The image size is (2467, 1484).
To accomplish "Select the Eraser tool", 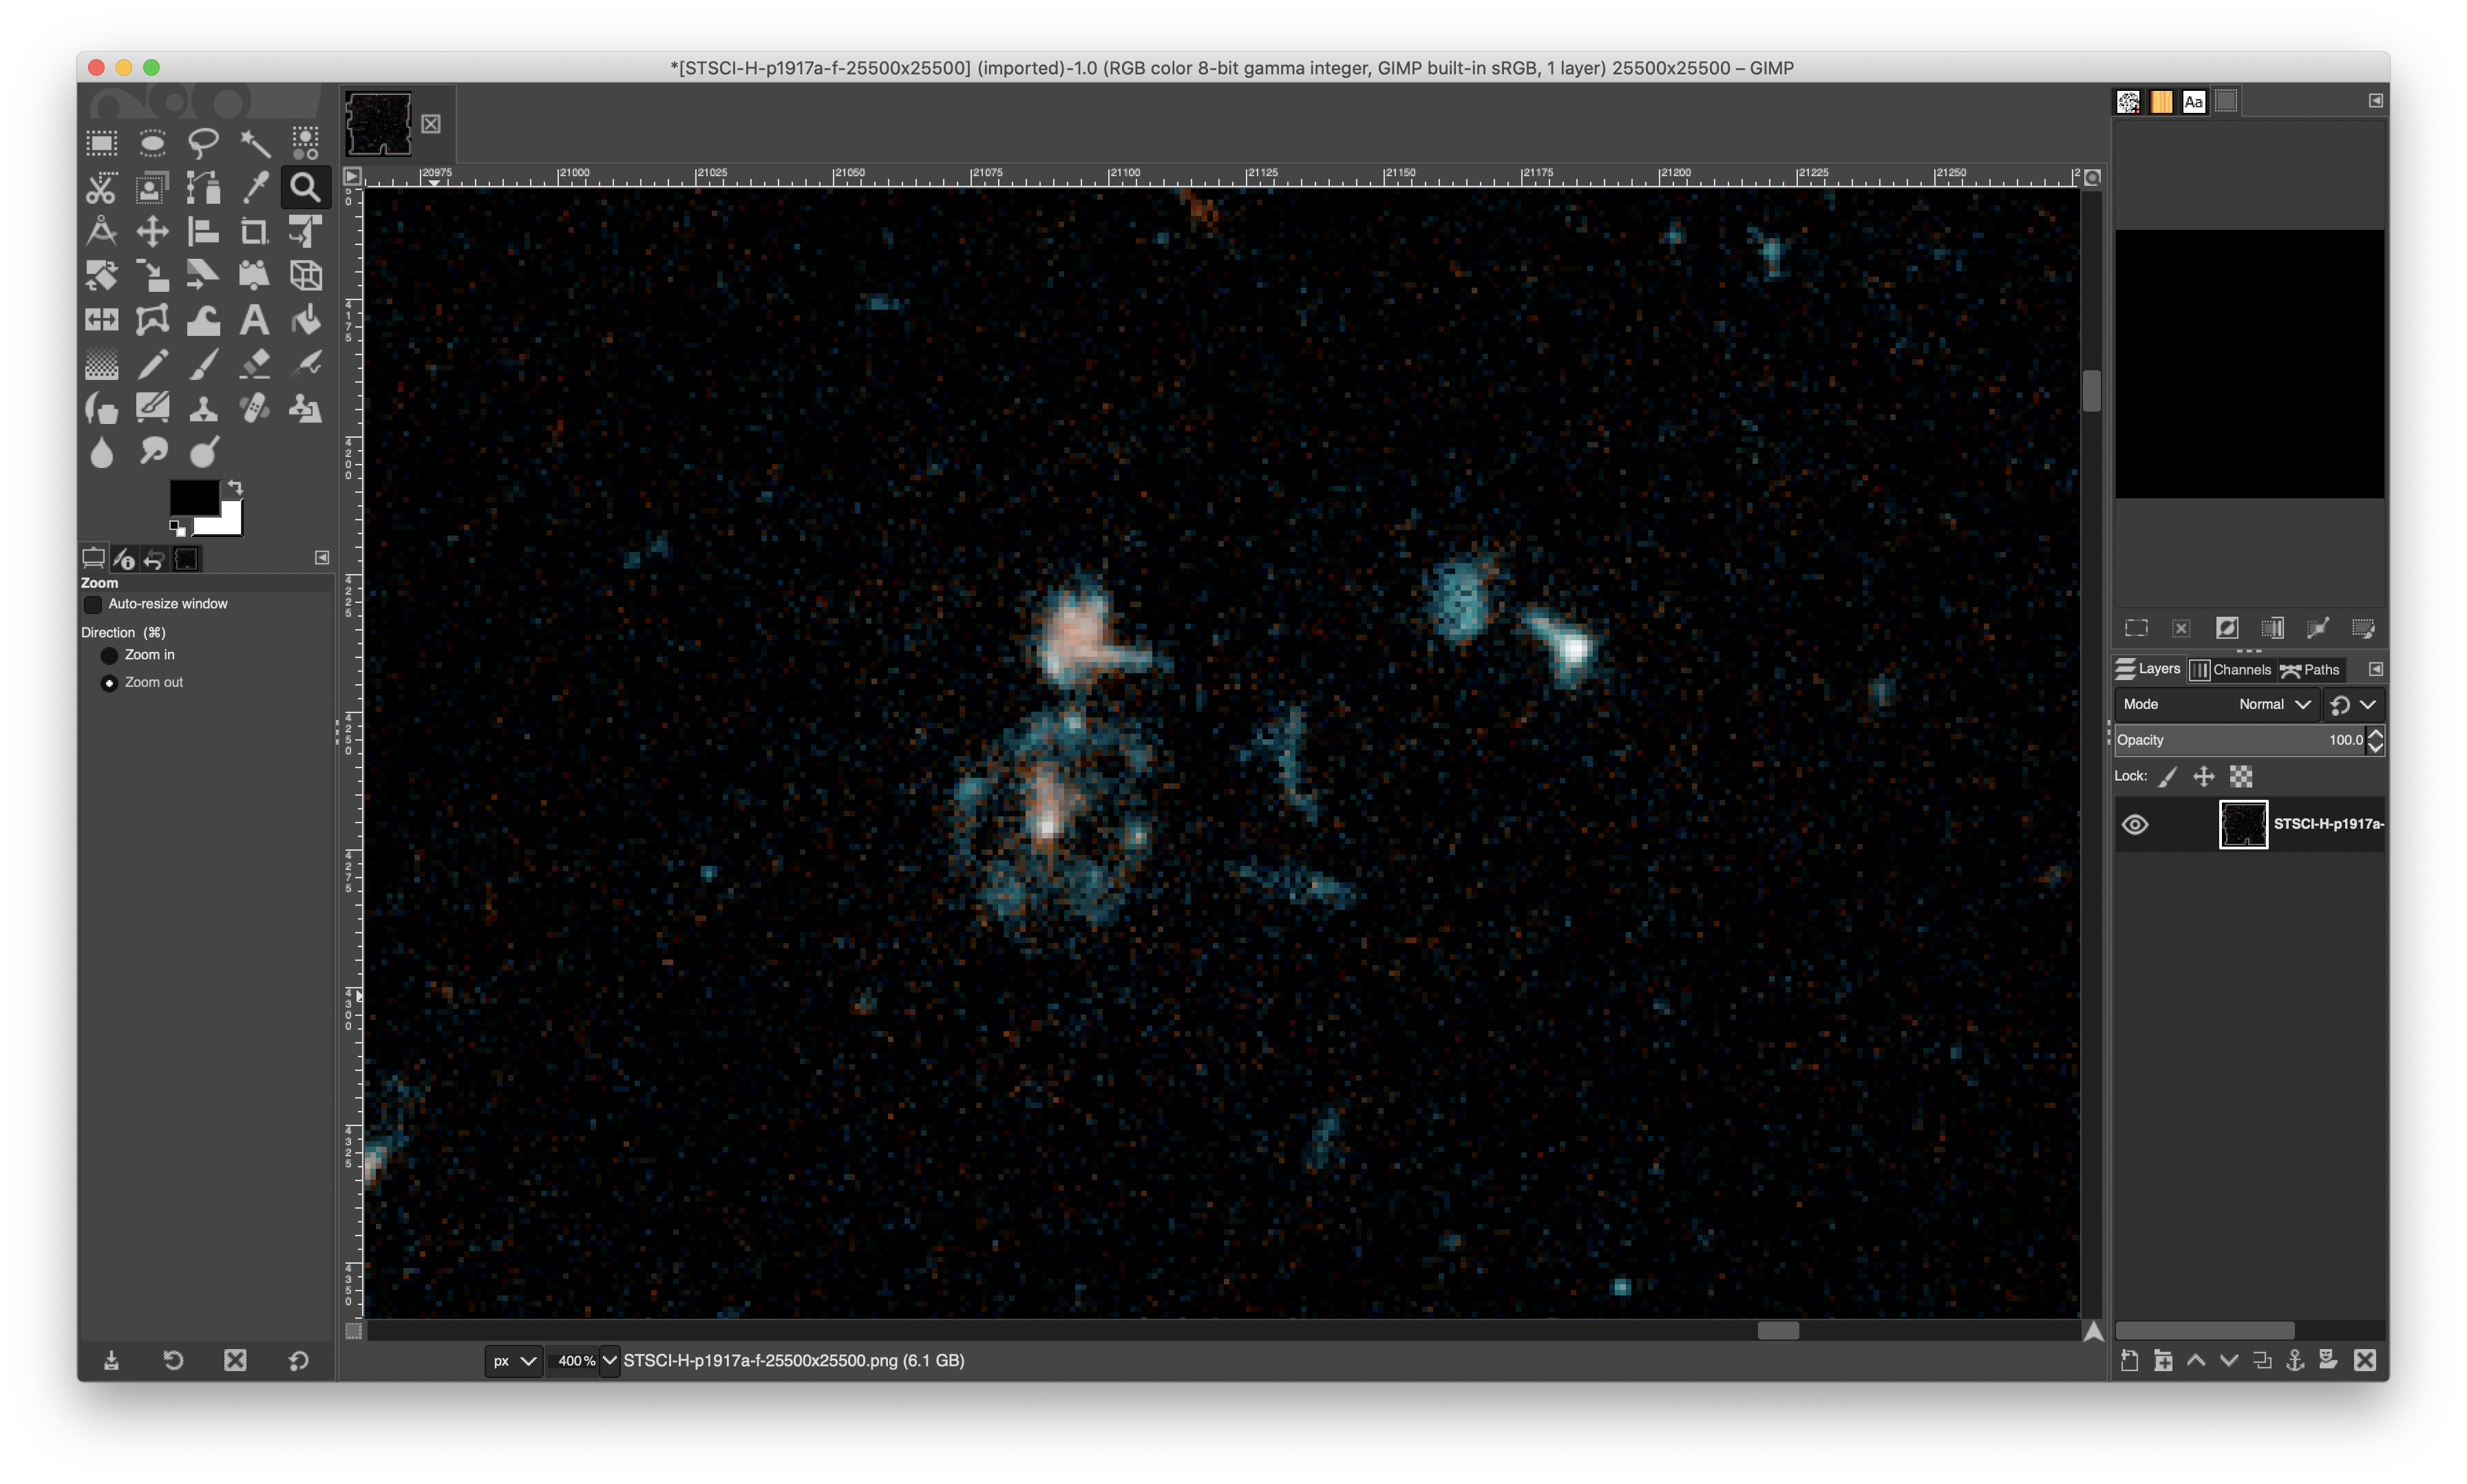I will (x=254, y=364).
